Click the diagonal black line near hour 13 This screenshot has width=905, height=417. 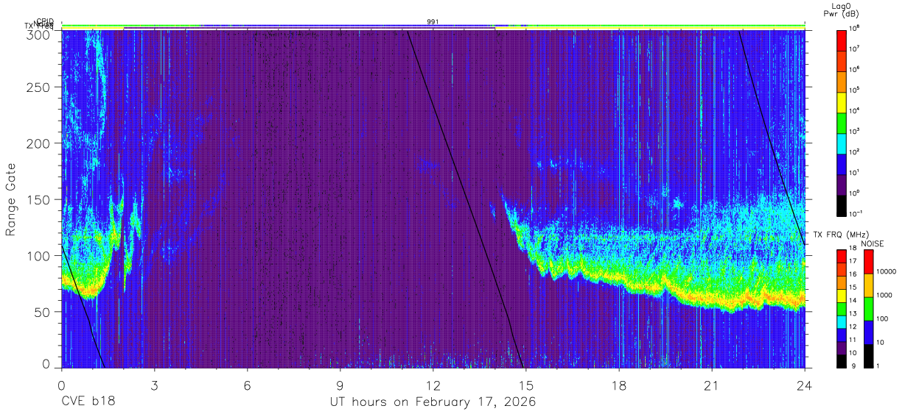tap(466, 199)
